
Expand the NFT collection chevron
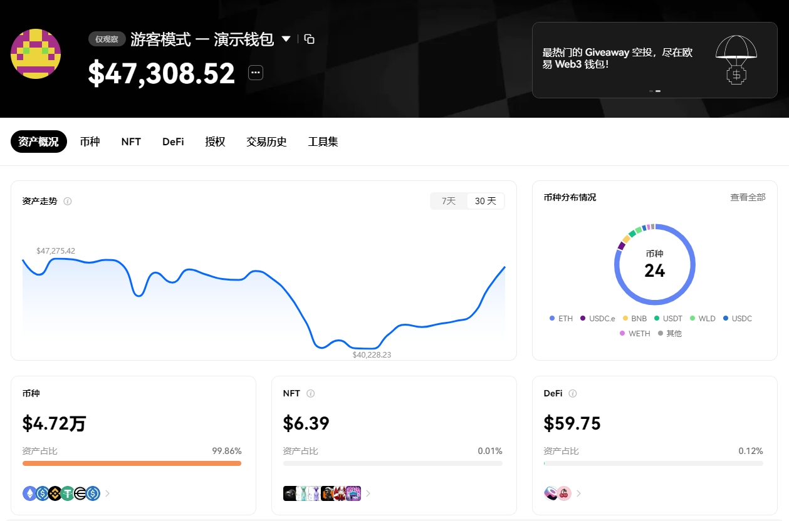coord(368,493)
